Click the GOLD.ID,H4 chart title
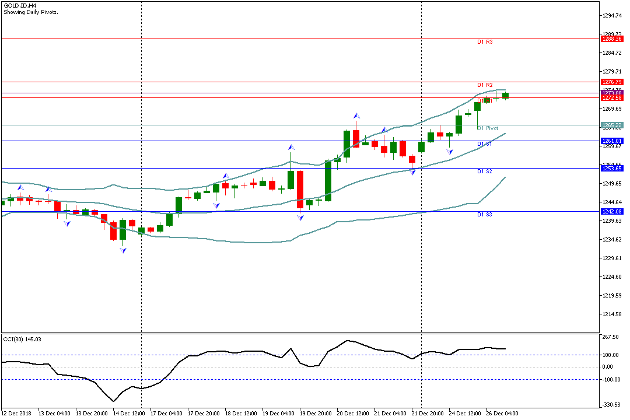This screenshot has height=420, width=630. (20, 6)
